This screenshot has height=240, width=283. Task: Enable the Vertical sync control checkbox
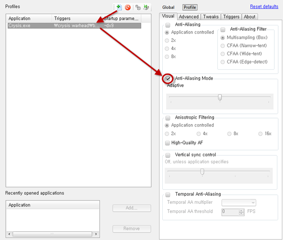pos(168,155)
